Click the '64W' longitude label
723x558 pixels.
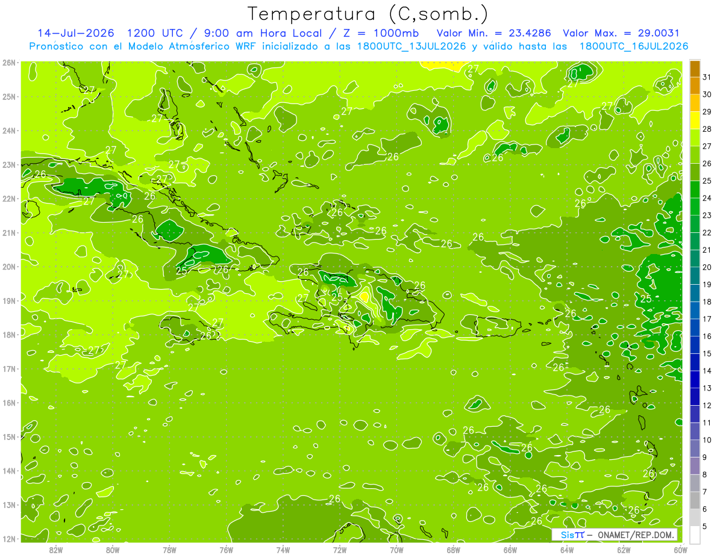coord(567,549)
